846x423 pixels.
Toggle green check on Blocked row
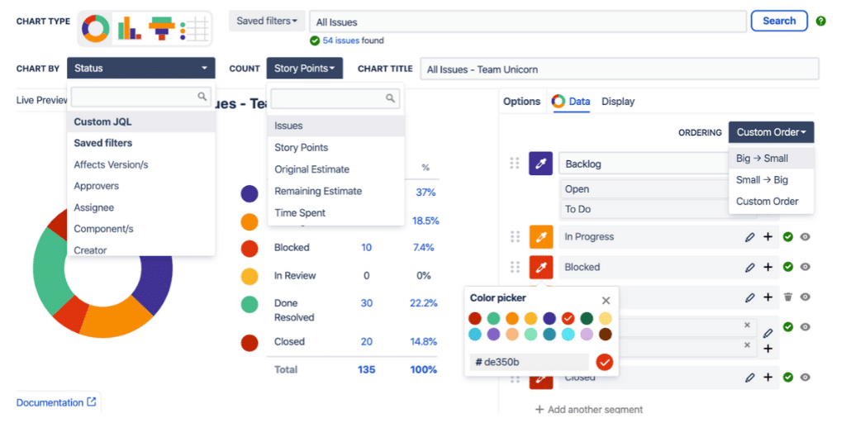787,267
